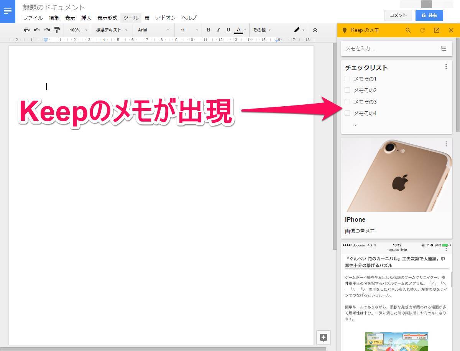Toggle the メモその4 checkbox
Image resolution: width=460 pixels, height=351 pixels.
tap(347, 113)
